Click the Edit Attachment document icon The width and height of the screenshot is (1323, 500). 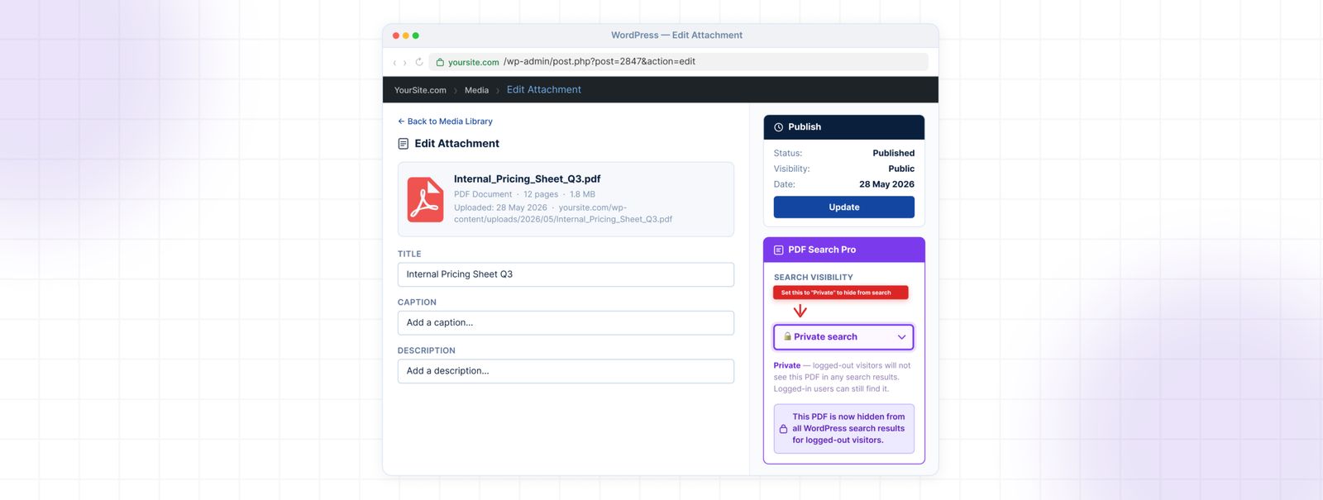tap(404, 144)
